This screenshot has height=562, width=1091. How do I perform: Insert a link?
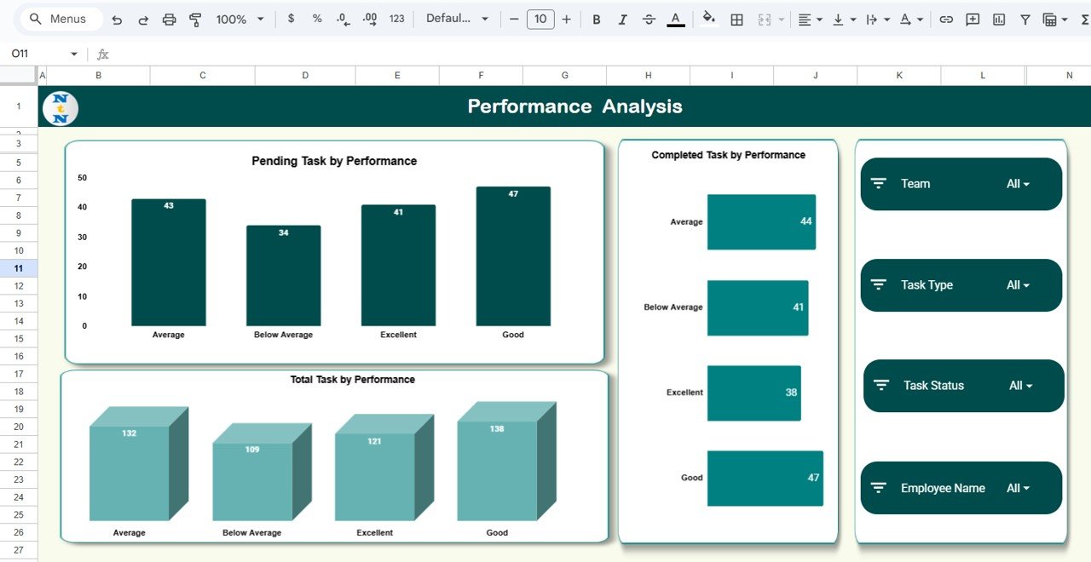tap(946, 18)
